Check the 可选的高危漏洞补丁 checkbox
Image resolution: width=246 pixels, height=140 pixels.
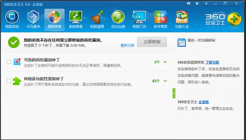tap(9, 62)
